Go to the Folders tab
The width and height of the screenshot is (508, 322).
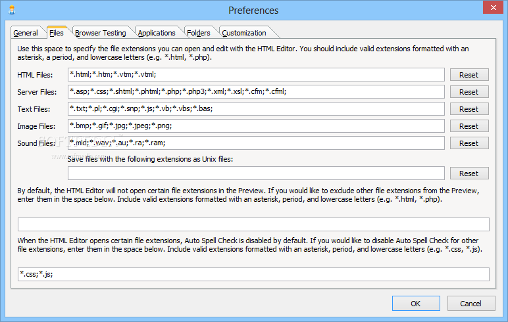tap(198, 33)
